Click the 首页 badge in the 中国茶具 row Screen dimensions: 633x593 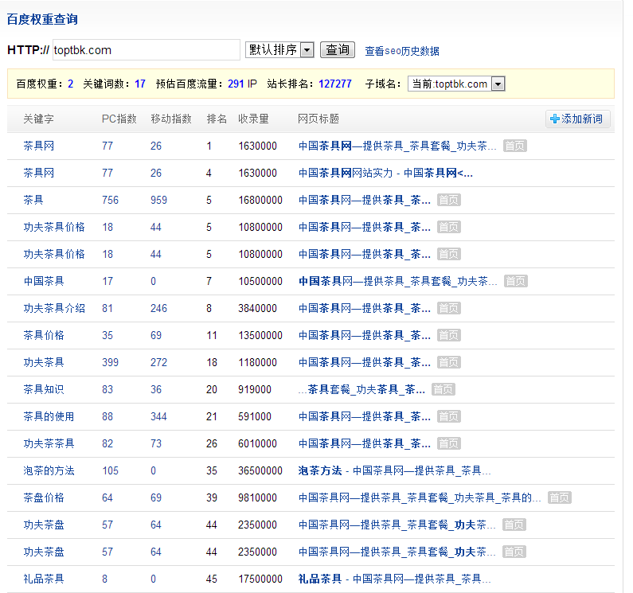[x=515, y=281]
